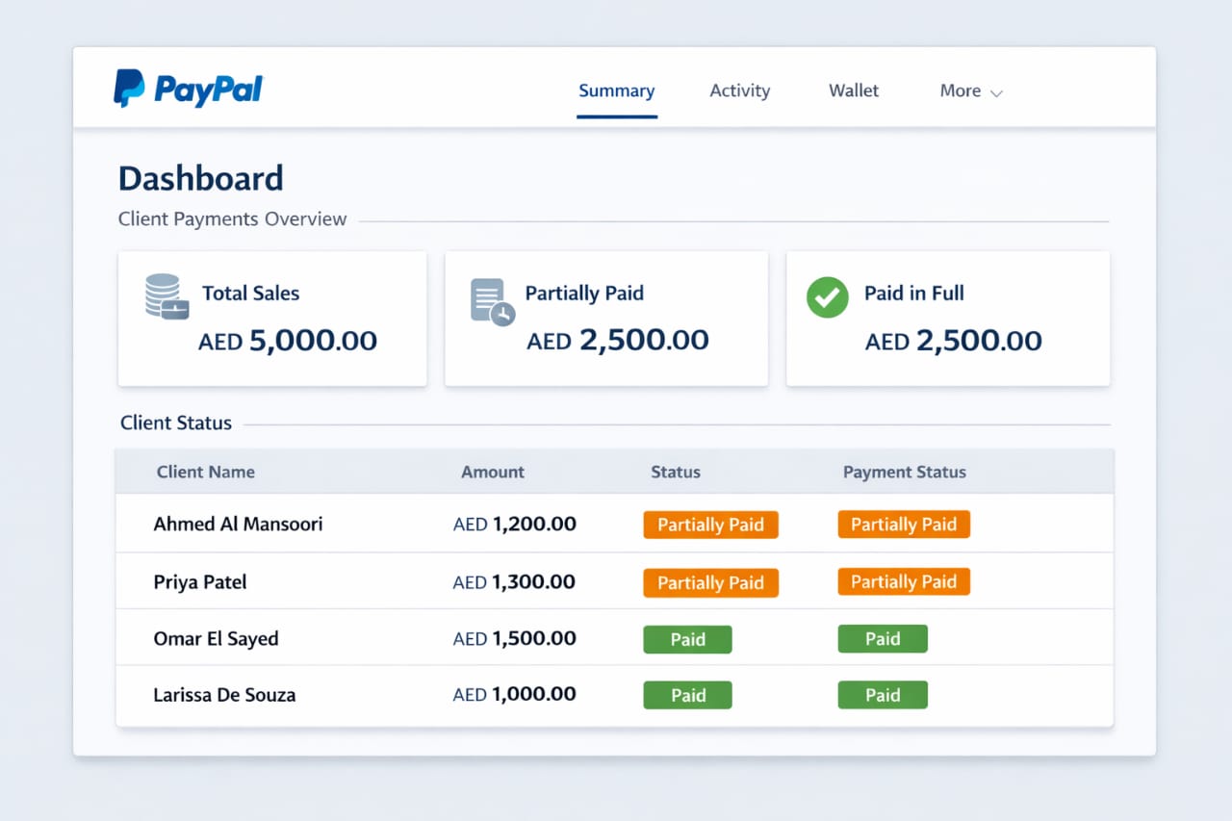The image size is (1232, 821).
Task: Click the Total Sales coin stack icon
Action: click(166, 296)
